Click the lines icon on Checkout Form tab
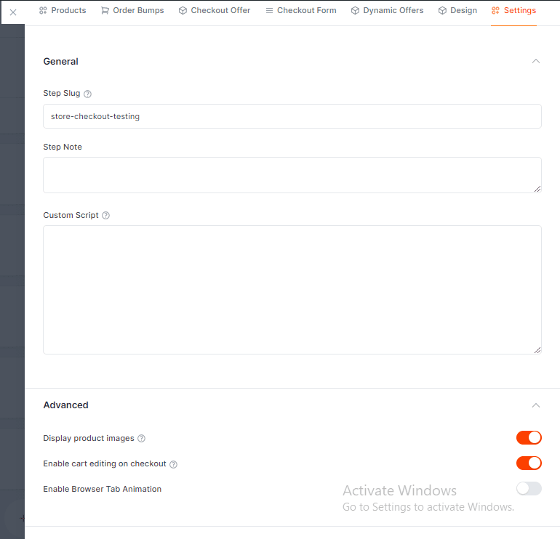The image size is (560, 539). pos(269,11)
